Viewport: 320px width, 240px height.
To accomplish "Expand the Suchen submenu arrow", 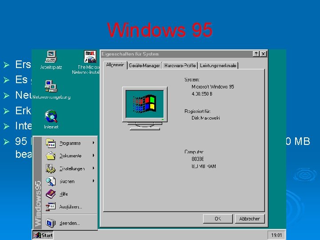I will tap(93, 181).
